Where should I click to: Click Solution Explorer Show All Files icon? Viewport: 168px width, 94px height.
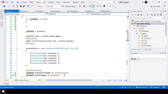click(161, 15)
